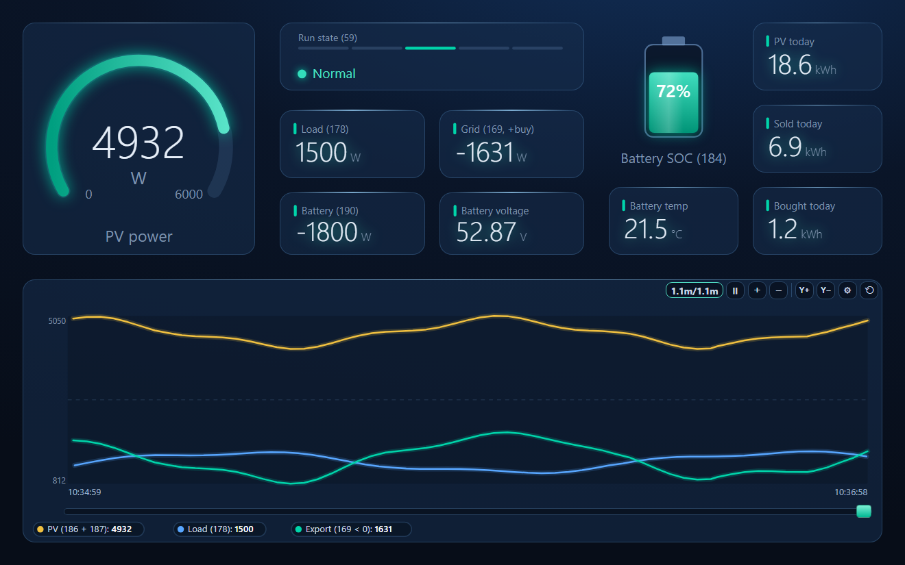
Task: Click the 1.1m/1.1m time window badge
Action: tap(695, 290)
